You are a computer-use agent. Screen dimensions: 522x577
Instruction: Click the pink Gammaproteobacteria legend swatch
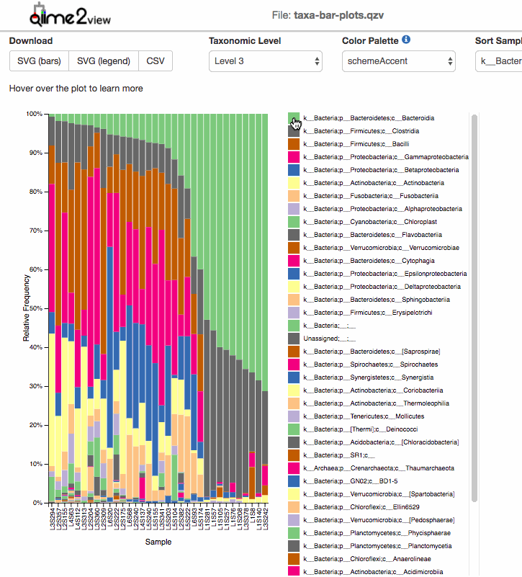pos(294,157)
